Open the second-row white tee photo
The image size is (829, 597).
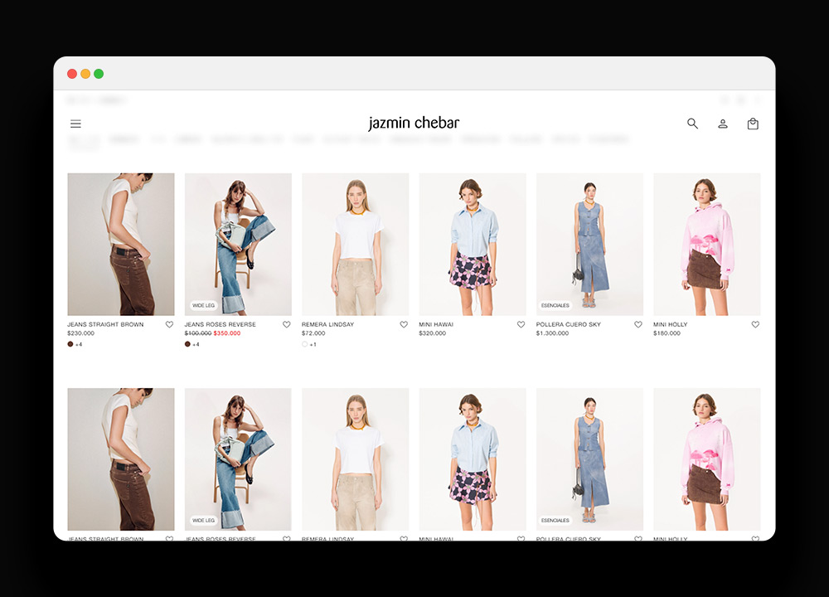pyautogui.click(x=356, y=459)
